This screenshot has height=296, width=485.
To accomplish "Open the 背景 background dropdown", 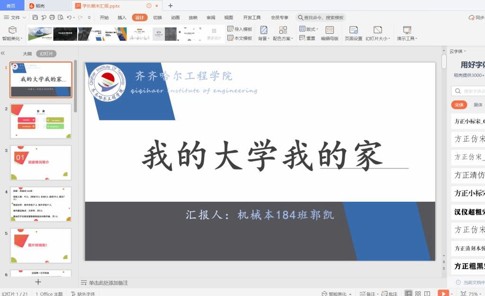I will point(263,38).
